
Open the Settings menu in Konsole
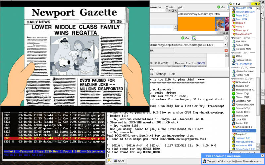(161, 74)
